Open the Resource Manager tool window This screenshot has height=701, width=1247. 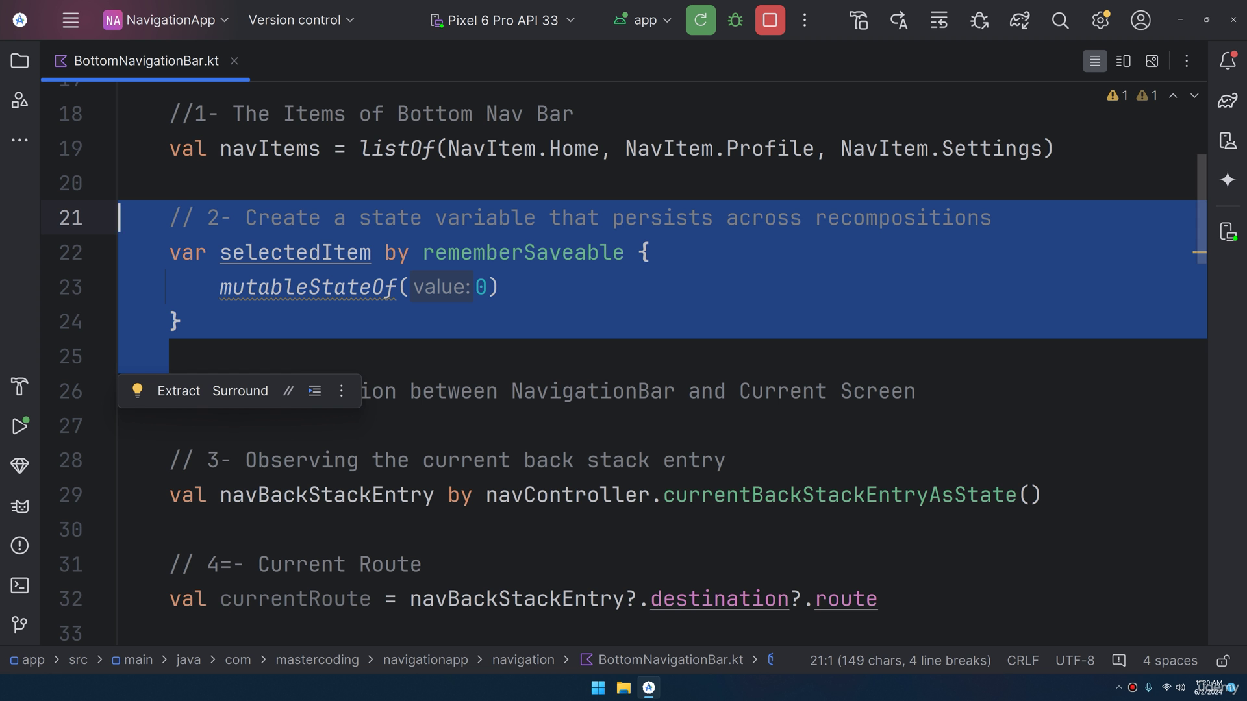click(x=19, y=100)
